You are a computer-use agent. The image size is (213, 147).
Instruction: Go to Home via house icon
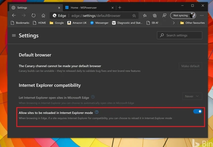pyautogui.click(x=43, y=15)
